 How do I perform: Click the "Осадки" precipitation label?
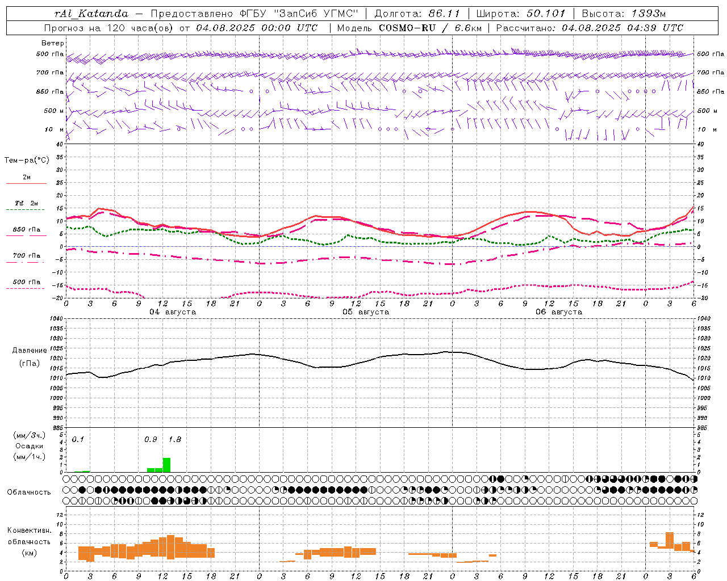(29, 446)
